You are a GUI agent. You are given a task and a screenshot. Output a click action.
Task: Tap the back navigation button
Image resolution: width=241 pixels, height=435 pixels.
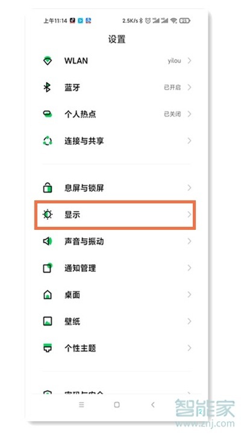(152, 405)
